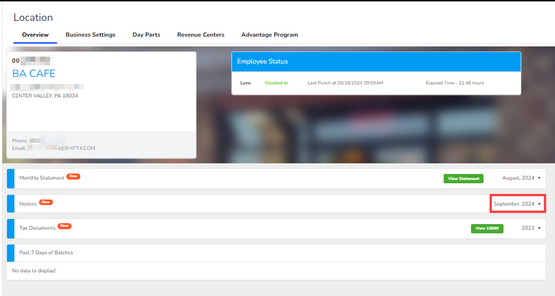Open the September, 2024 notices dropdown
The height and width of the screenshot is (296, 555).
[x=517, y=204]
